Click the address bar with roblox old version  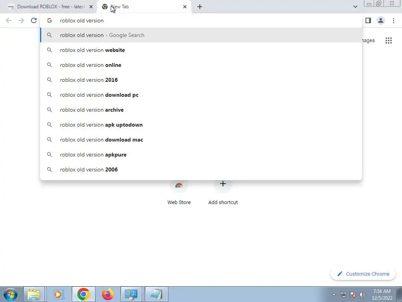point(201,20)
